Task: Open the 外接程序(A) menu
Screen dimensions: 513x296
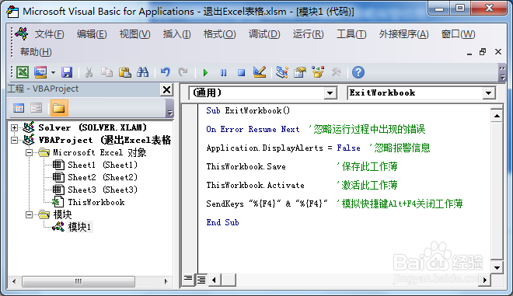Action: click(403, 34)
